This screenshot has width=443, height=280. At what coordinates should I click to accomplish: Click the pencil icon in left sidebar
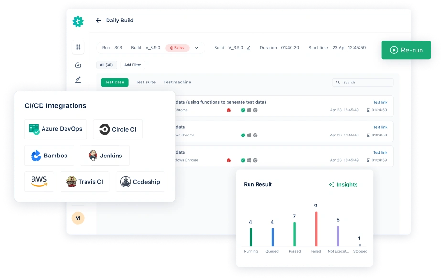[x=78, y=80]
